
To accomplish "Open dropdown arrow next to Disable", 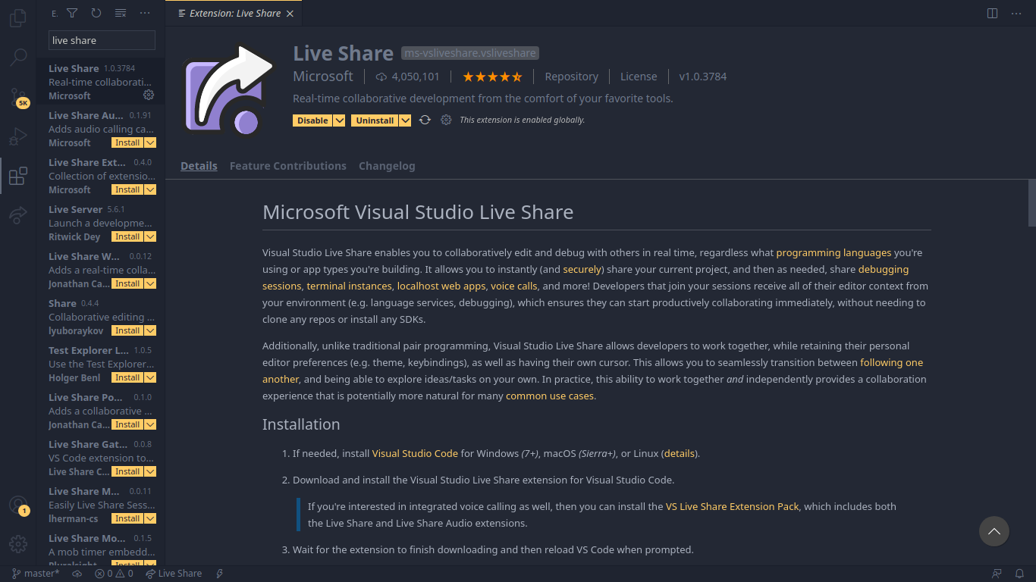I will 339,120.
